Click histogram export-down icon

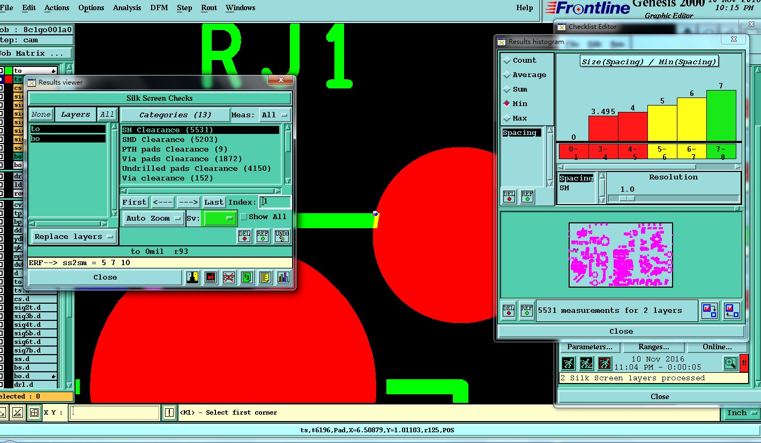pyautogui.click(x=710, y=310)
